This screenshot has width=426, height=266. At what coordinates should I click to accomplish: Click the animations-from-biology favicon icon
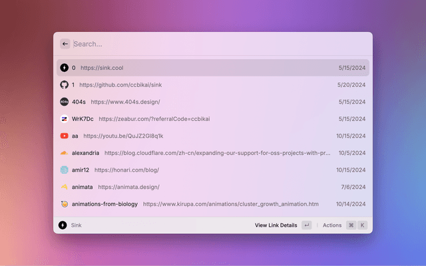tap(64, 204)
